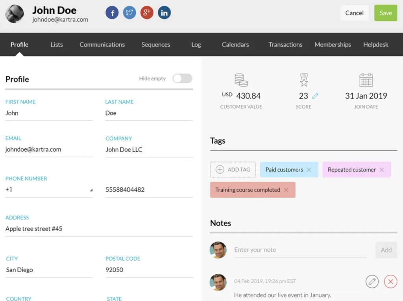Toggle the Hide empty switch
The image size is (403, 301).
[x=183, y=78]
